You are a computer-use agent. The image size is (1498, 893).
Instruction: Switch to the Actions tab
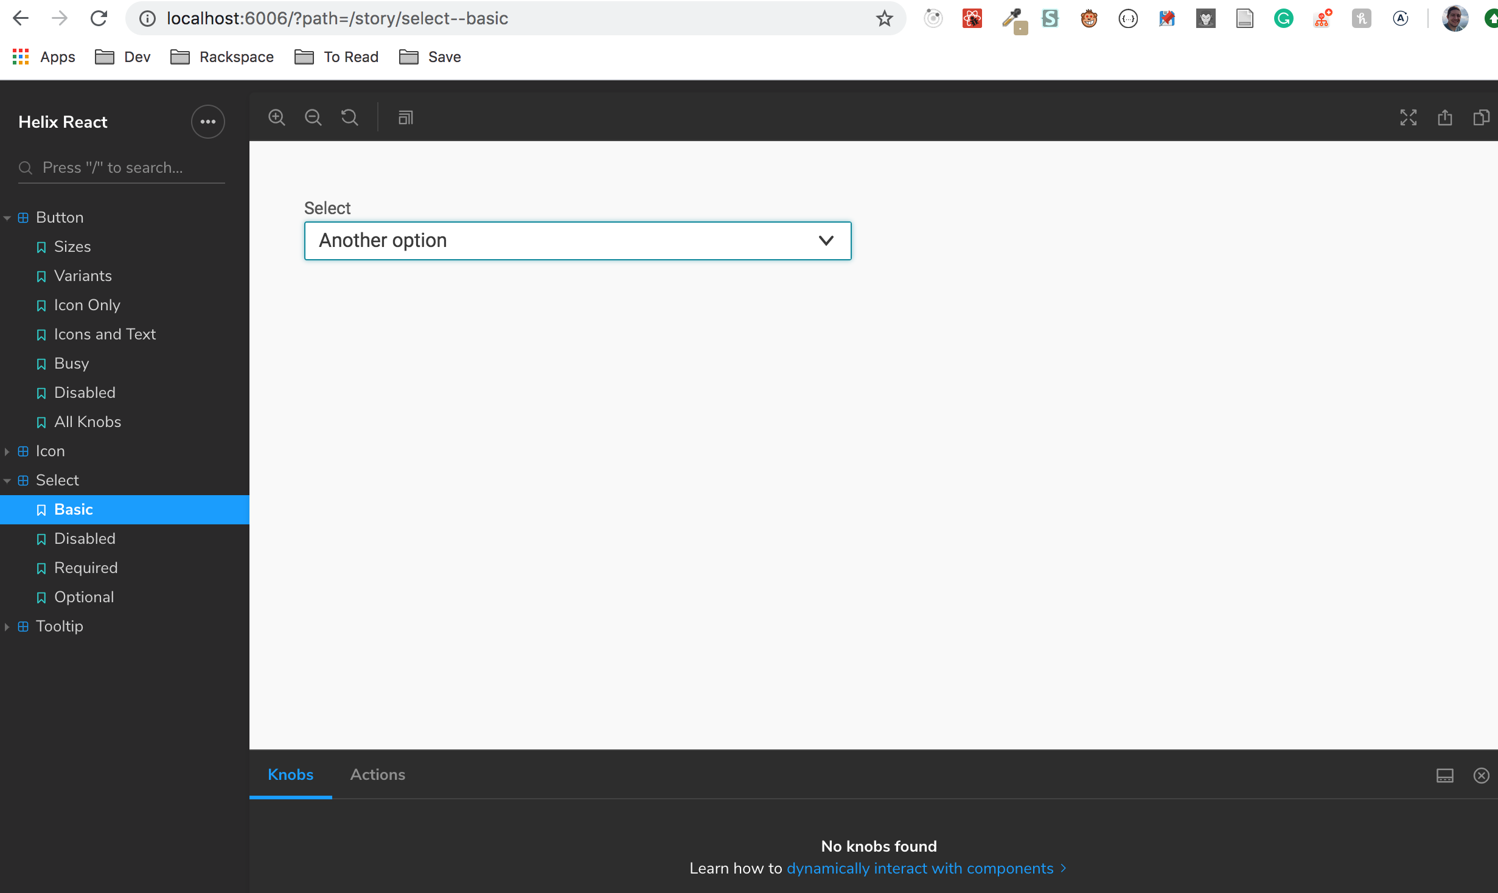pos(377,774)
